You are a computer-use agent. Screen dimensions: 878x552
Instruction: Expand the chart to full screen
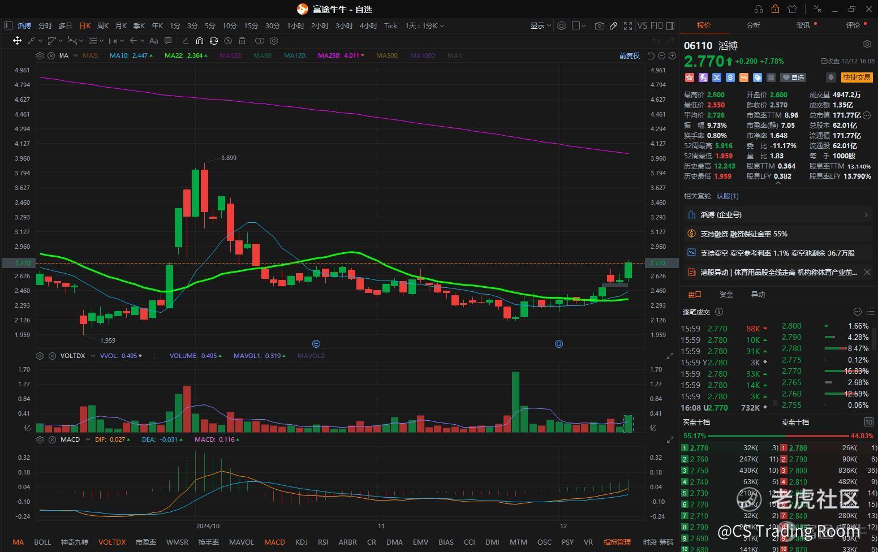click(x=628, y=25)
